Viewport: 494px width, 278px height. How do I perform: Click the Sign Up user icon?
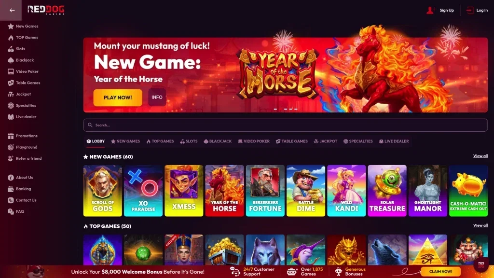coord(430,11)
